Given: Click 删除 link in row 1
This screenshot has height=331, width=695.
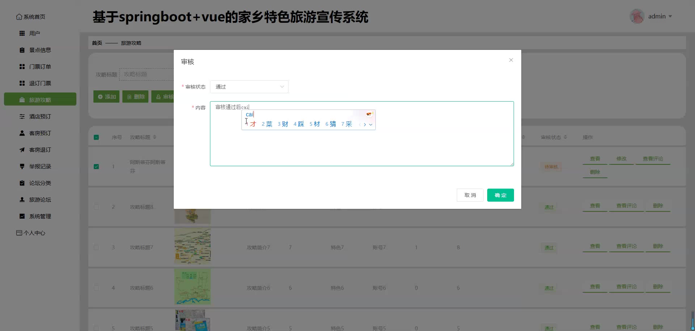Looking at the screenshot, I should pos(595,172).
